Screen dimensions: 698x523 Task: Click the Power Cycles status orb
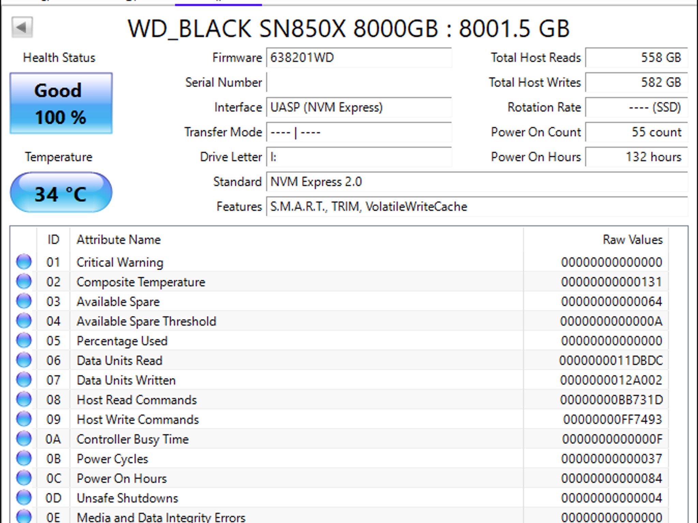[x=24, y=459]
